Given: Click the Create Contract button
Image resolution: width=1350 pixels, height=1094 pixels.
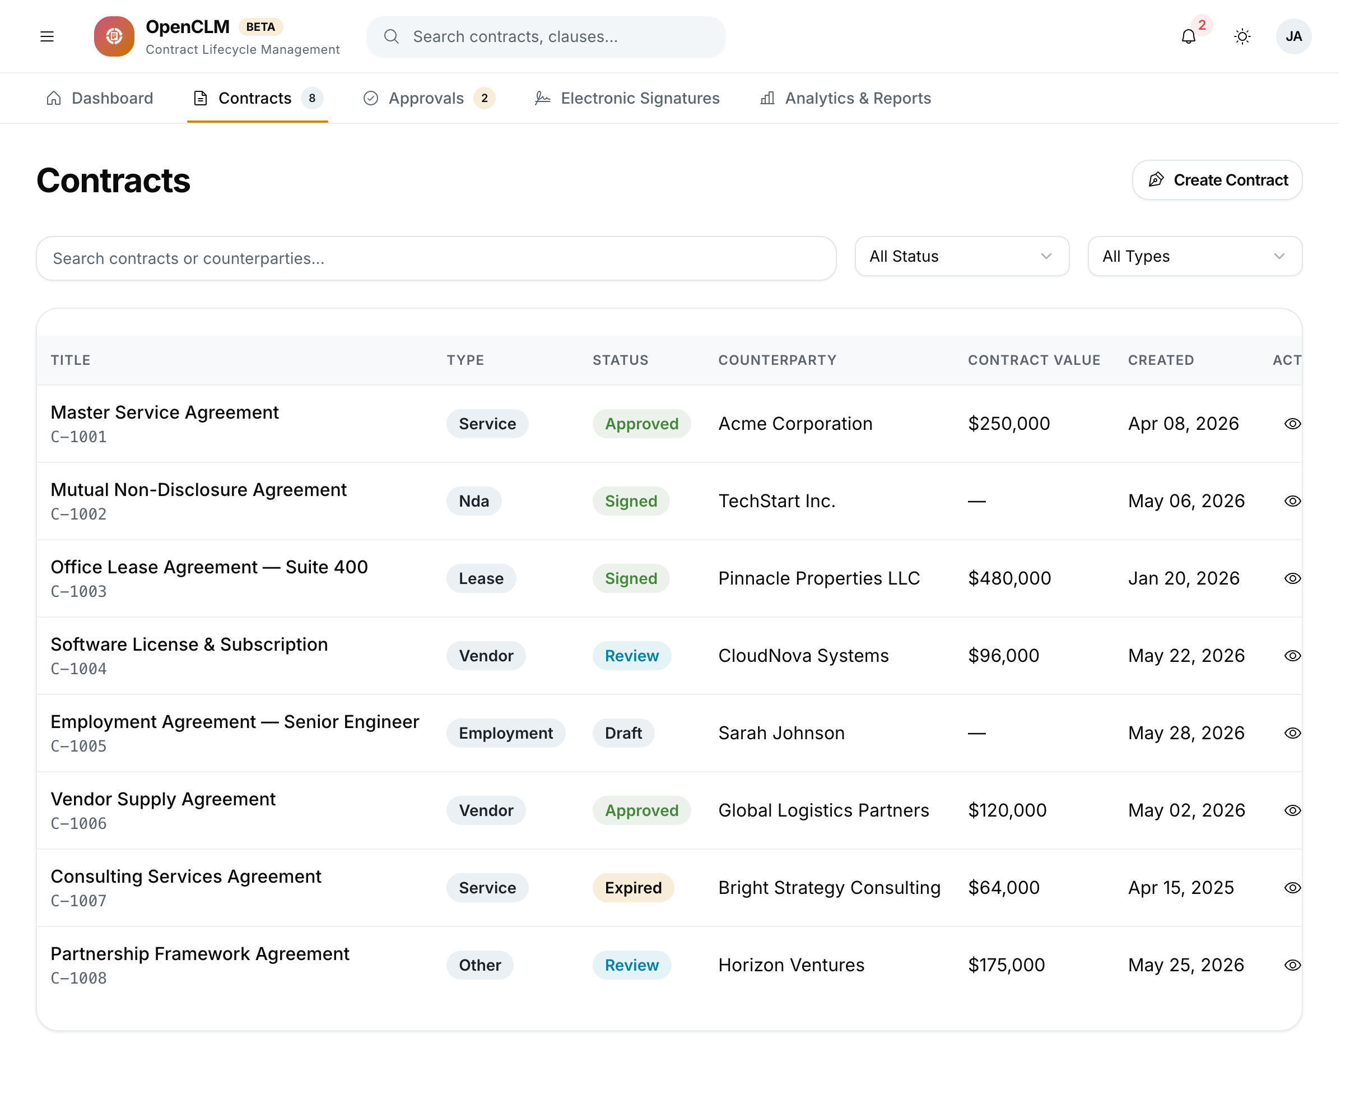Looking at the screenshot, I should pos(1217,180).
